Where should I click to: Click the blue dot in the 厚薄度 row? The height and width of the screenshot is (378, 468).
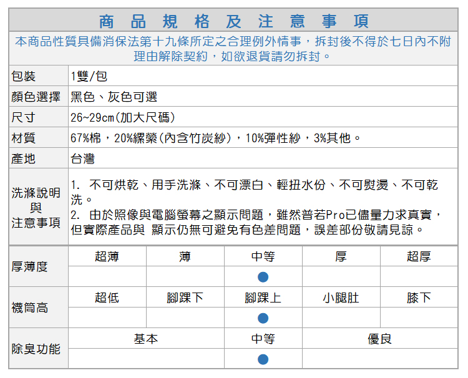tap(263, 276)
